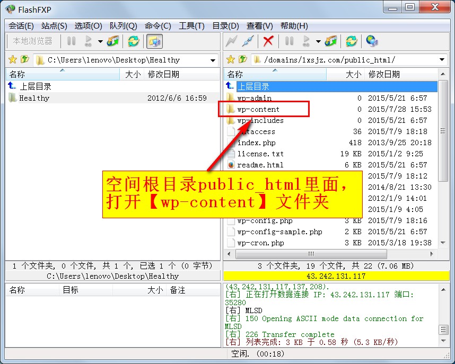Open the 站点(S) menu
455x364 pixels.
coord(54,26)
